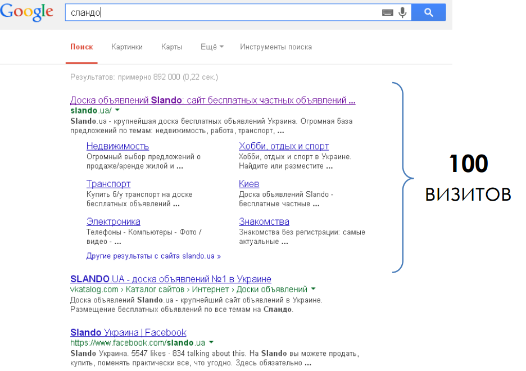Screen dimensions: 526x371
Task: Click snippet text 'Огромная база предложений'
Action: click(327, 121)
